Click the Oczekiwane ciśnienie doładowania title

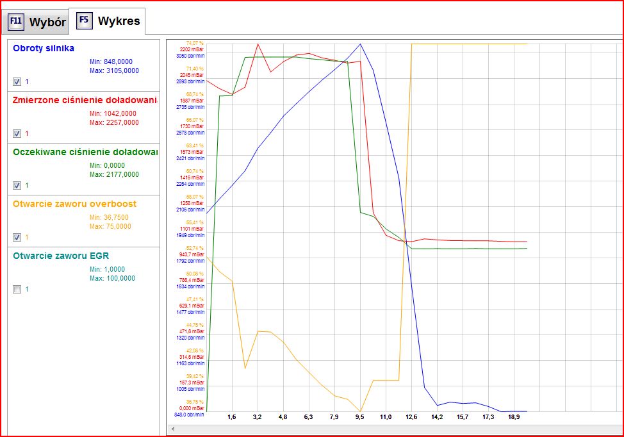pyautogui.click(x=85, y=152)
